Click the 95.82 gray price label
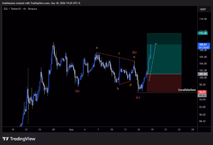This screenshot has height=145, width=213. (202, 96)
